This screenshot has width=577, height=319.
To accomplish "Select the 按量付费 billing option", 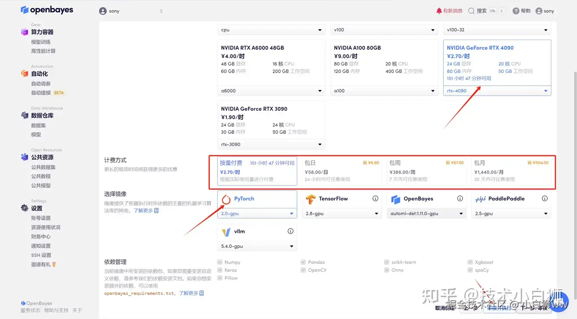I will pyautogui.click(x=257, y=171).
